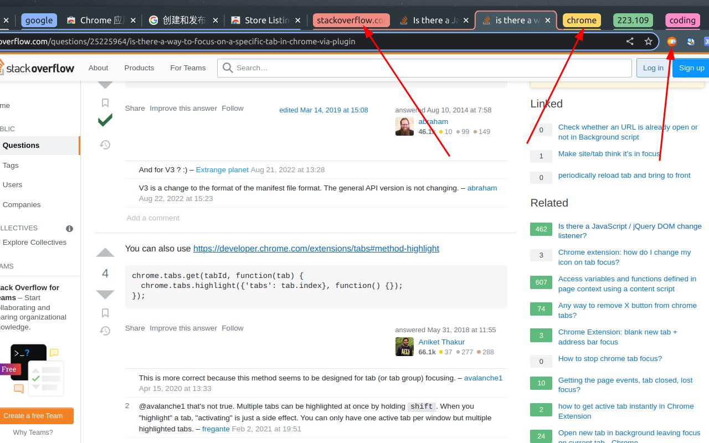Downvote the chrome.tabs.highlight answer
Viewport: 709px width, 443px height.
point(105,294)
